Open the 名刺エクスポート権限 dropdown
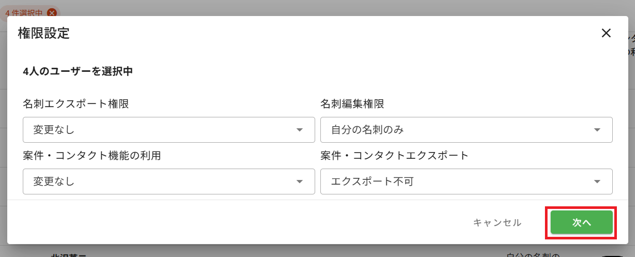 click(169, 130)
